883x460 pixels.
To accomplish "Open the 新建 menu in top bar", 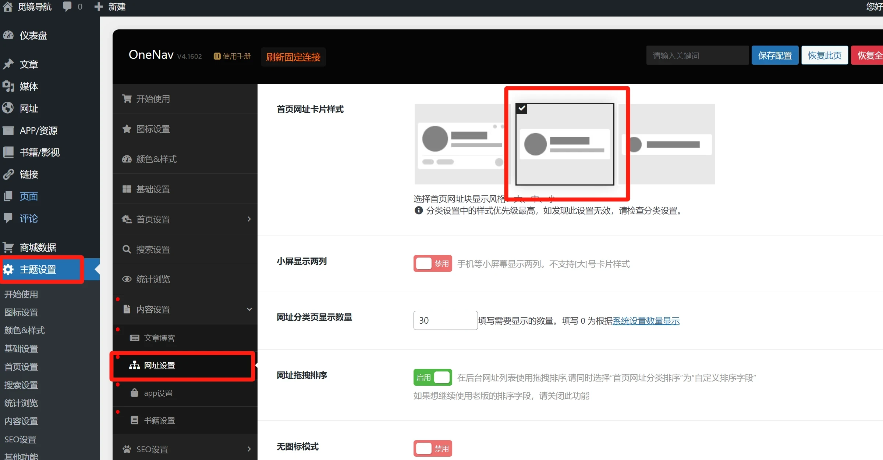I will point(110,7).
